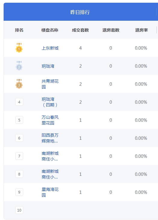This screenshot has width=158, height=220.
Task: Select the rank 5 number badge
Action: tap(19, 120)
